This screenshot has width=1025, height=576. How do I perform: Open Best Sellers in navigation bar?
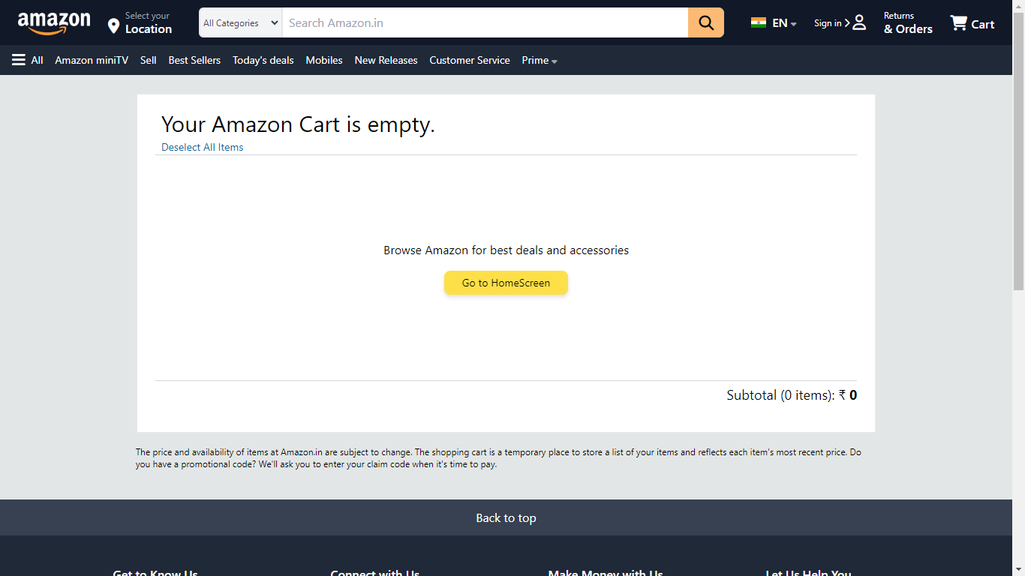[194, 60]
